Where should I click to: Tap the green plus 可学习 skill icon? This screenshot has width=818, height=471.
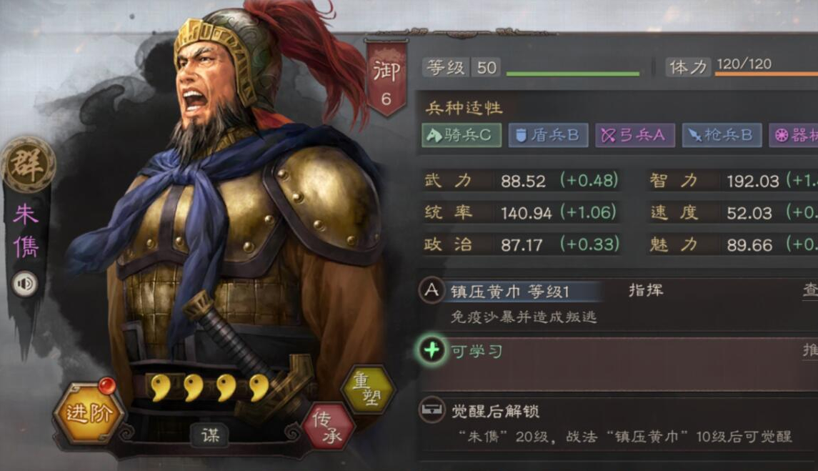pyautogui.click(x=432, y=350)
